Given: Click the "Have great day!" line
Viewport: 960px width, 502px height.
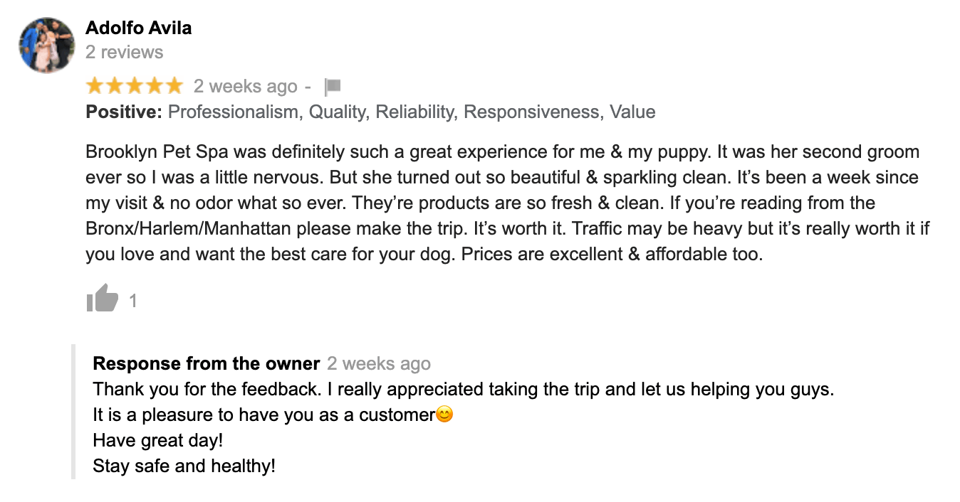Looking at the screenshot, I should pyautogui.click(x=158, y=441).
